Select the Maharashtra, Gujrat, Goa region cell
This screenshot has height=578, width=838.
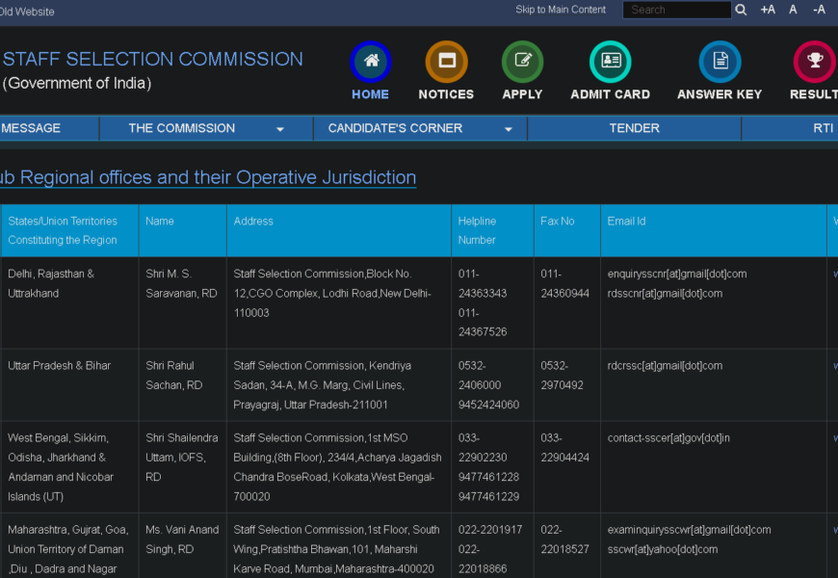click(x=69, y=546)
